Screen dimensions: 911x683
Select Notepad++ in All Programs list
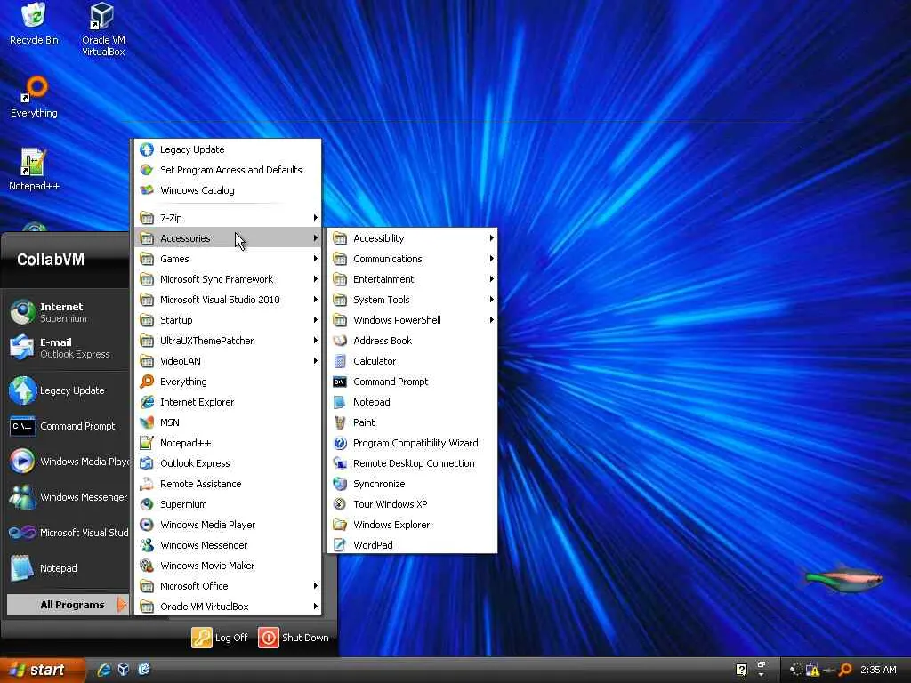[x=228, y=443]
